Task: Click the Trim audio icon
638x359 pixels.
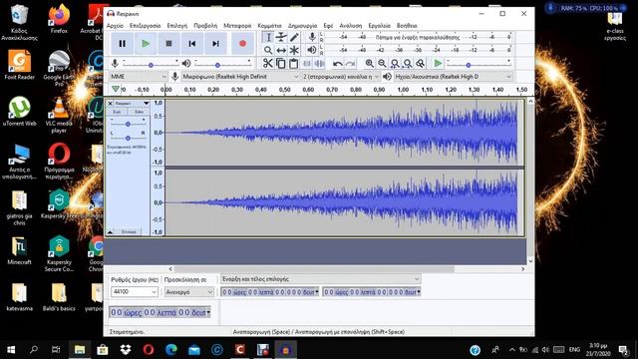Action: click(x=307, y=64)
